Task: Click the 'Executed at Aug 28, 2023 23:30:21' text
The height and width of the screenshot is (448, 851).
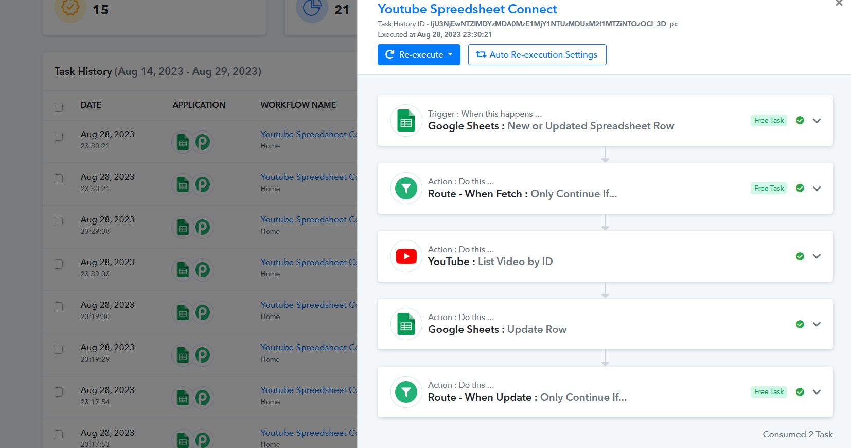Action: pyautogui.click(x=435, y=34)
